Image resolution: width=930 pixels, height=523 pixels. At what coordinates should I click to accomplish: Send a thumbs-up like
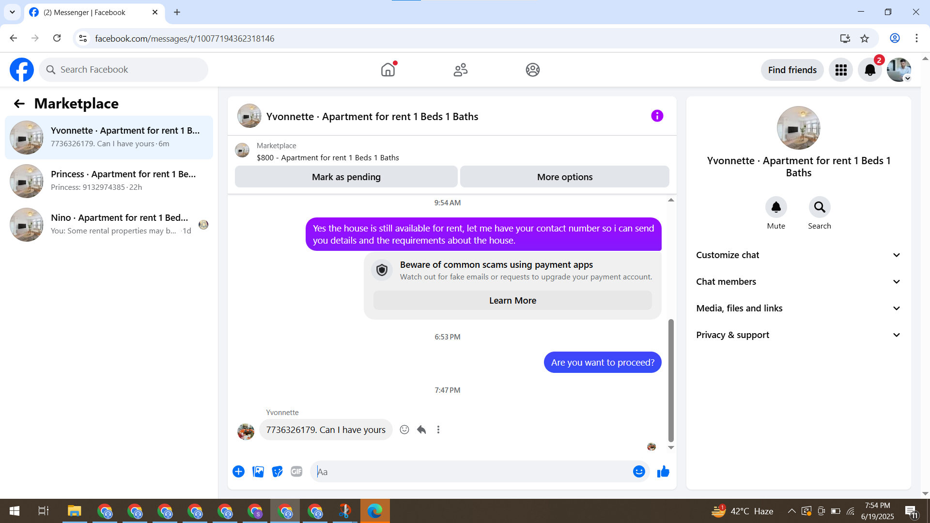coord(663,472)
